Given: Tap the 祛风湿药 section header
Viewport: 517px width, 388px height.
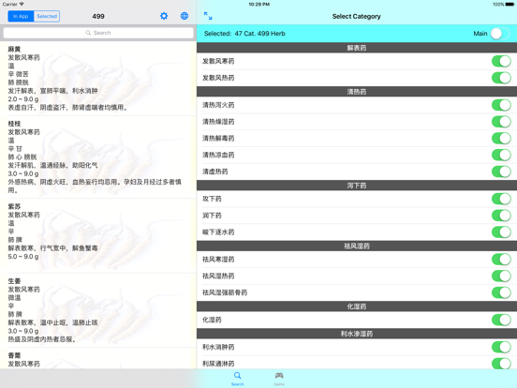Looking at the screenshot, I should pyautogui.click(x=357, y=246).
